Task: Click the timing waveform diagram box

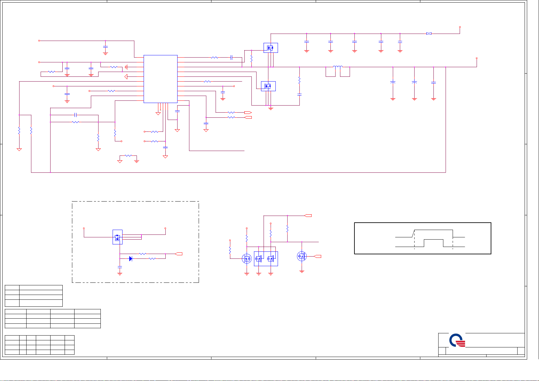Action: (x=423, y=238)
